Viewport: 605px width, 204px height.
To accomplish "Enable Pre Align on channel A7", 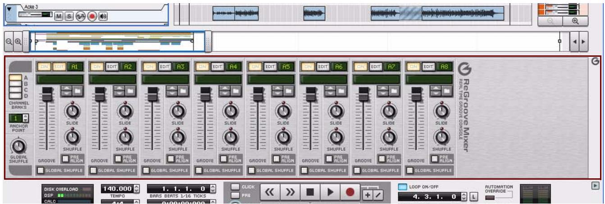I will 381,159.
